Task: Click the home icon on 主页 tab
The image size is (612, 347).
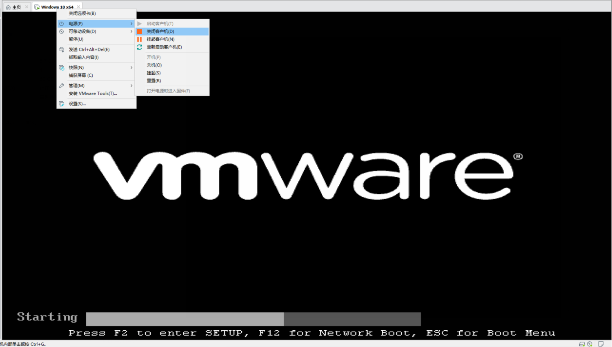Action: [8, 7]
